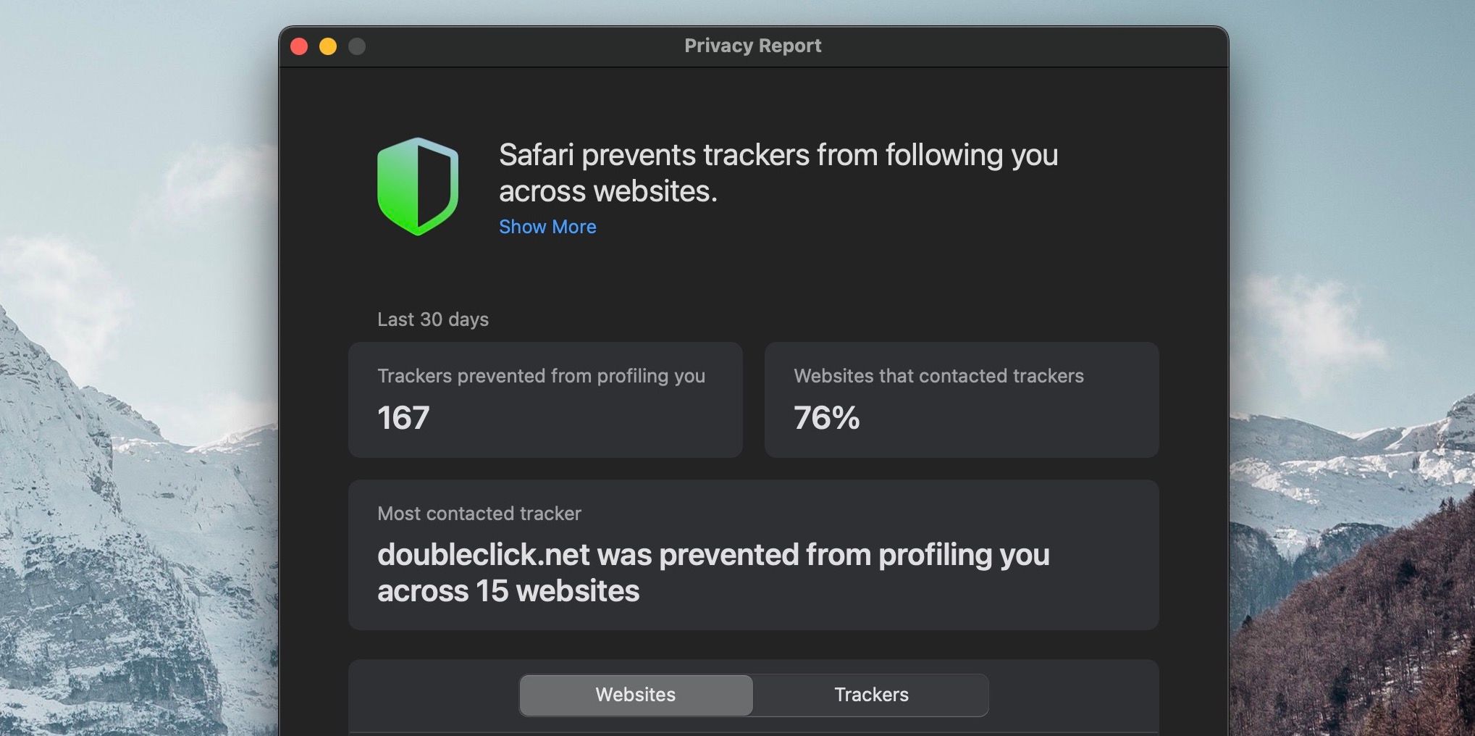Open the Show More link
1475x736 pixels.
(x=547, y=227)
